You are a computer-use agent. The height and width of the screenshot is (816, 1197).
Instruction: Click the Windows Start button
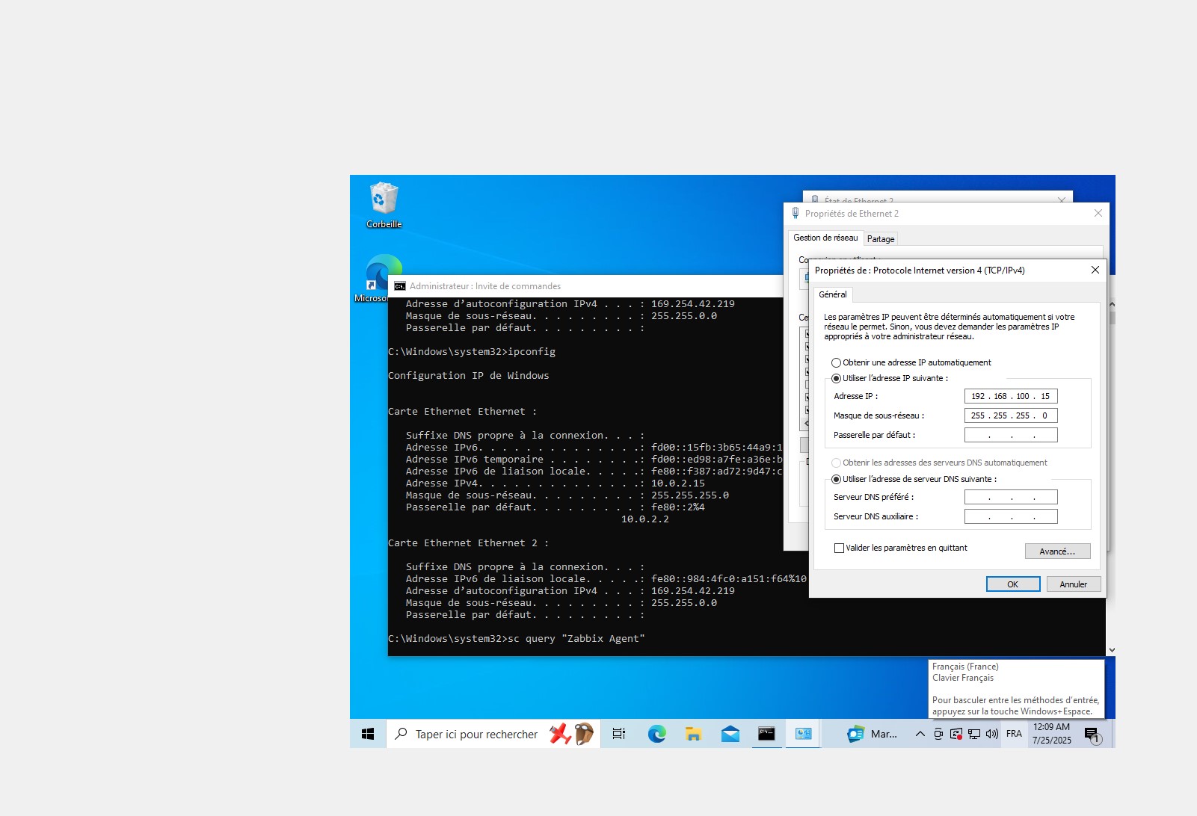[368, 734]
